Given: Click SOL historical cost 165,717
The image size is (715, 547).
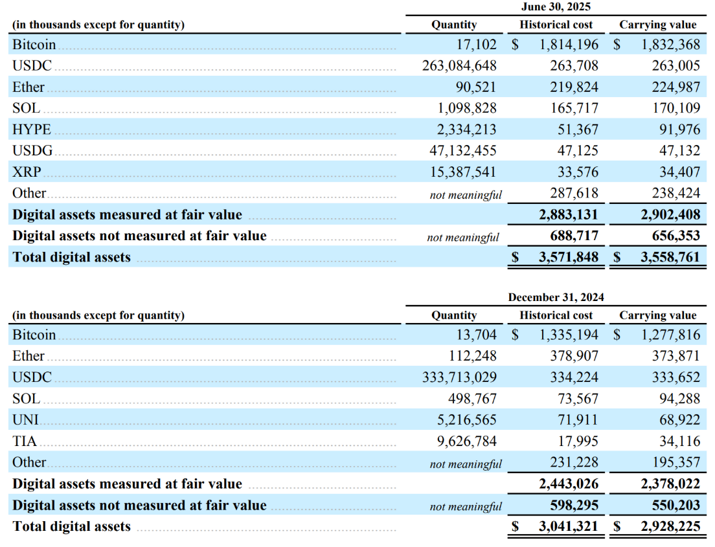Looking at the screenshot, I should coord(574,108).
